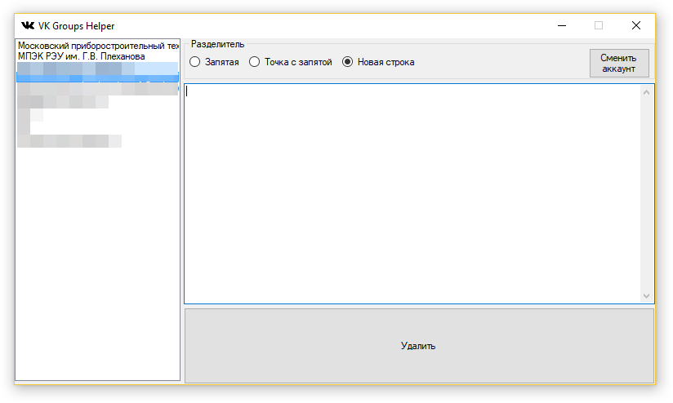The image size is (673, 403).
Task: Click the text area scrollbar up arrow
Action: (x=647, y=91)
